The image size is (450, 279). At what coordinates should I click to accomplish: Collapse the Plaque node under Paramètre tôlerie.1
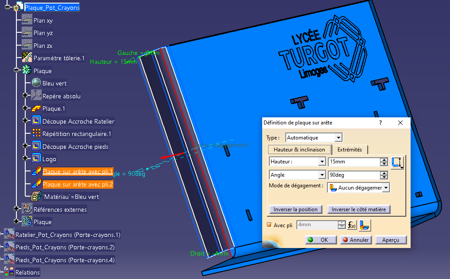[x=16, y=70]
